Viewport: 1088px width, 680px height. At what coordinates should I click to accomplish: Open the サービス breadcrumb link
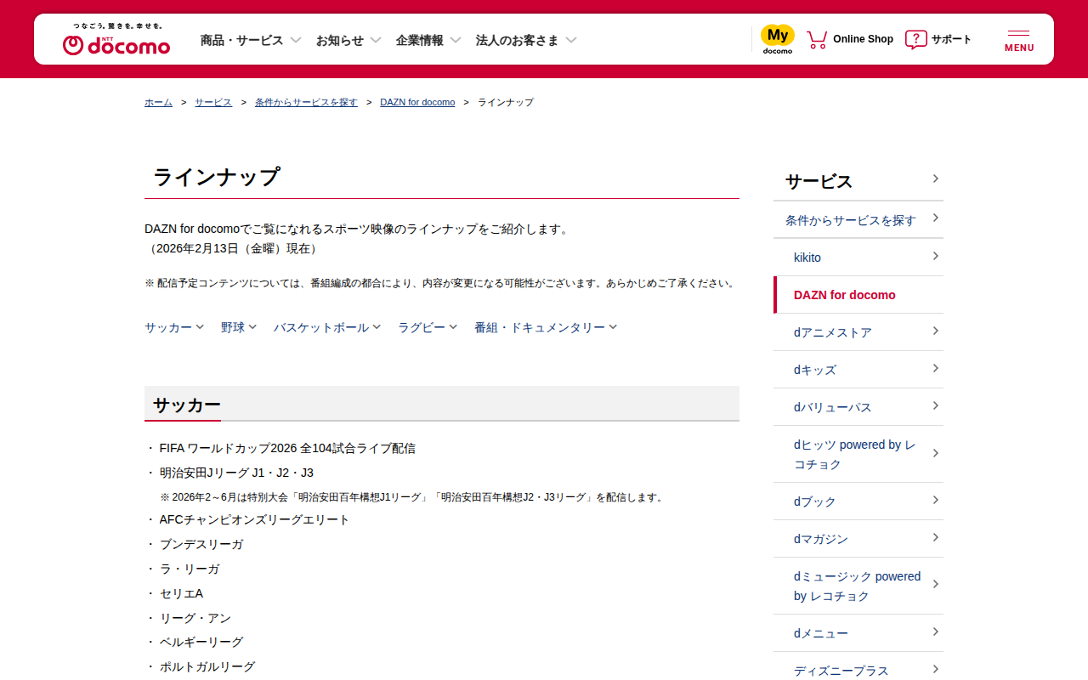[x=213, y=102]
